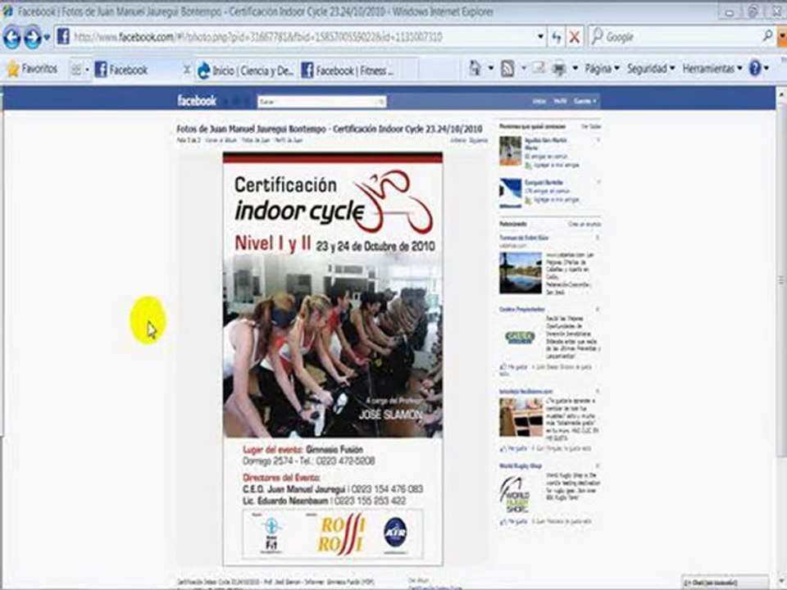Click the Home page toolbar icon
Image resolution: width=787 pixels, height=590 pixels.
[x=475, y=69]
